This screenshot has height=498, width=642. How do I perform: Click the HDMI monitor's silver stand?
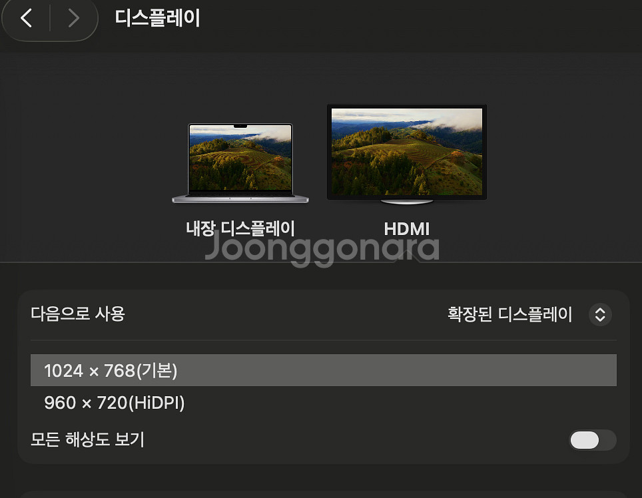pos(406,202)
